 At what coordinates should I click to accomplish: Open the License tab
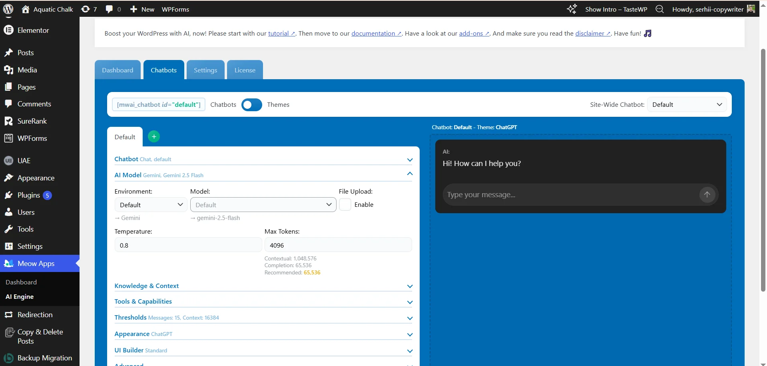coord(245,70)
